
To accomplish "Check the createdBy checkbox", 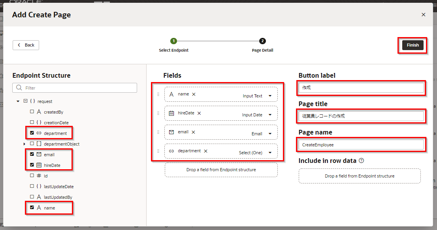I will (32, 112).
